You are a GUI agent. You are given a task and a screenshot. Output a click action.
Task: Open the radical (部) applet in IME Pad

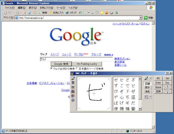(x=73, y=96)
